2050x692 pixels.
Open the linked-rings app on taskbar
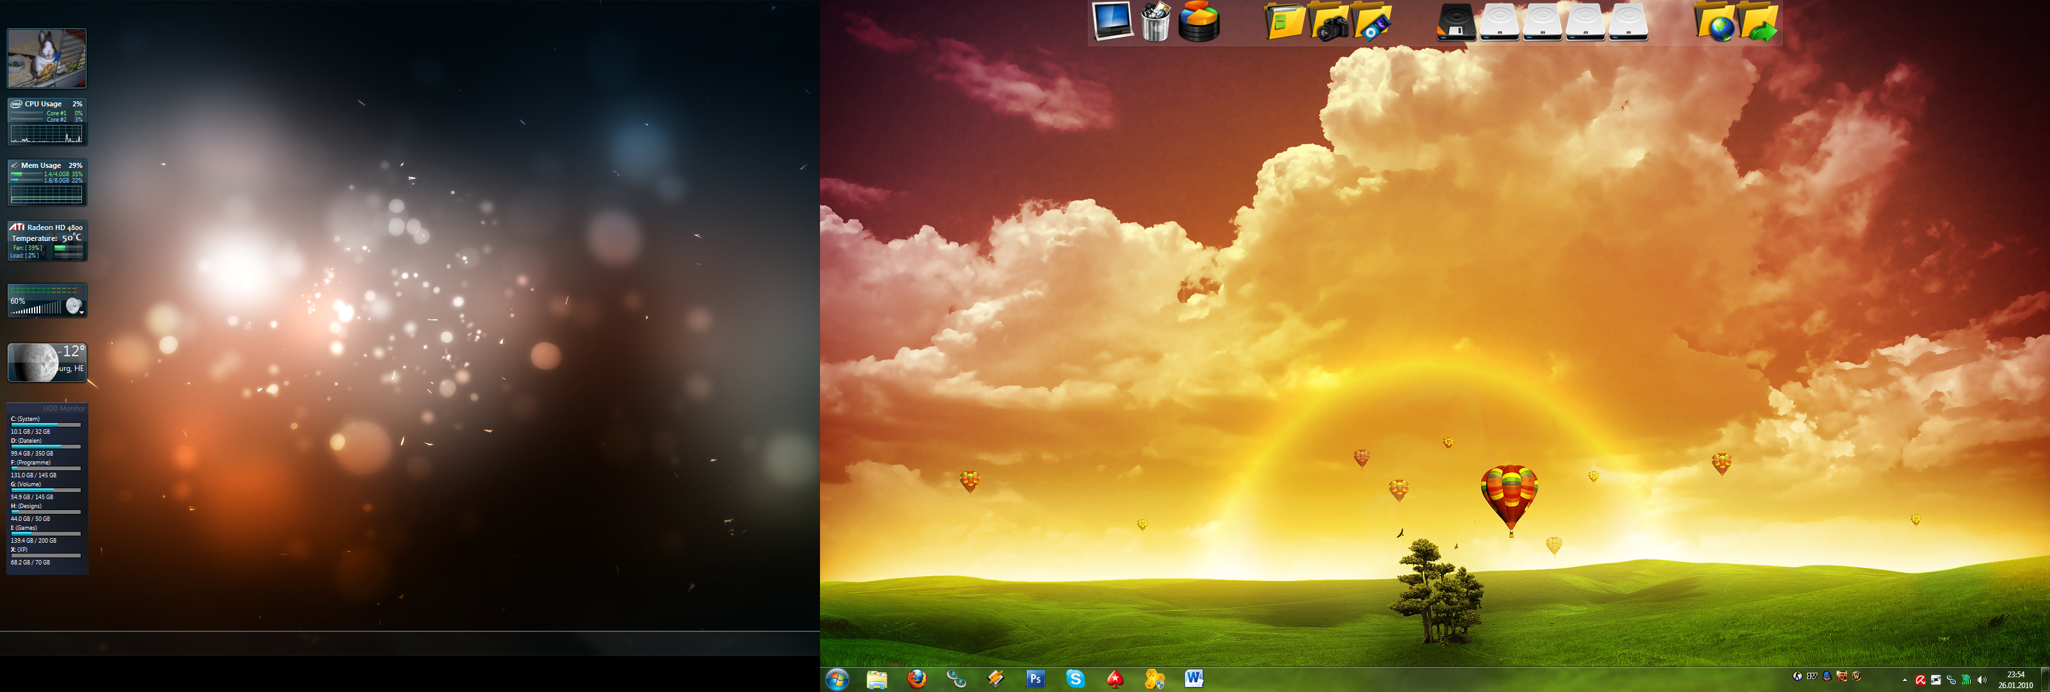pos(956,679)
